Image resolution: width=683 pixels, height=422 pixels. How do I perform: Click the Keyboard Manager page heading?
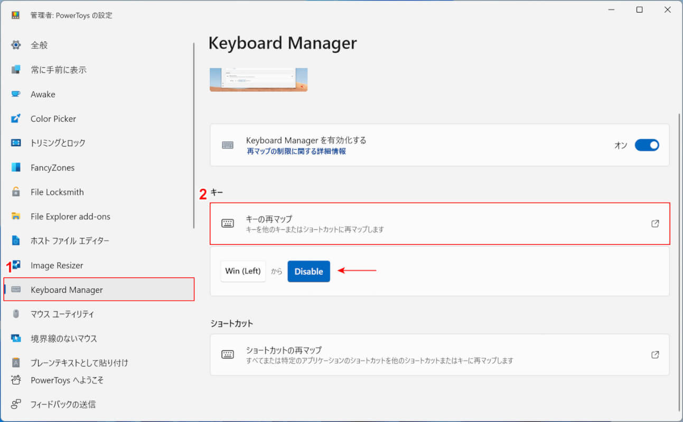283,43
